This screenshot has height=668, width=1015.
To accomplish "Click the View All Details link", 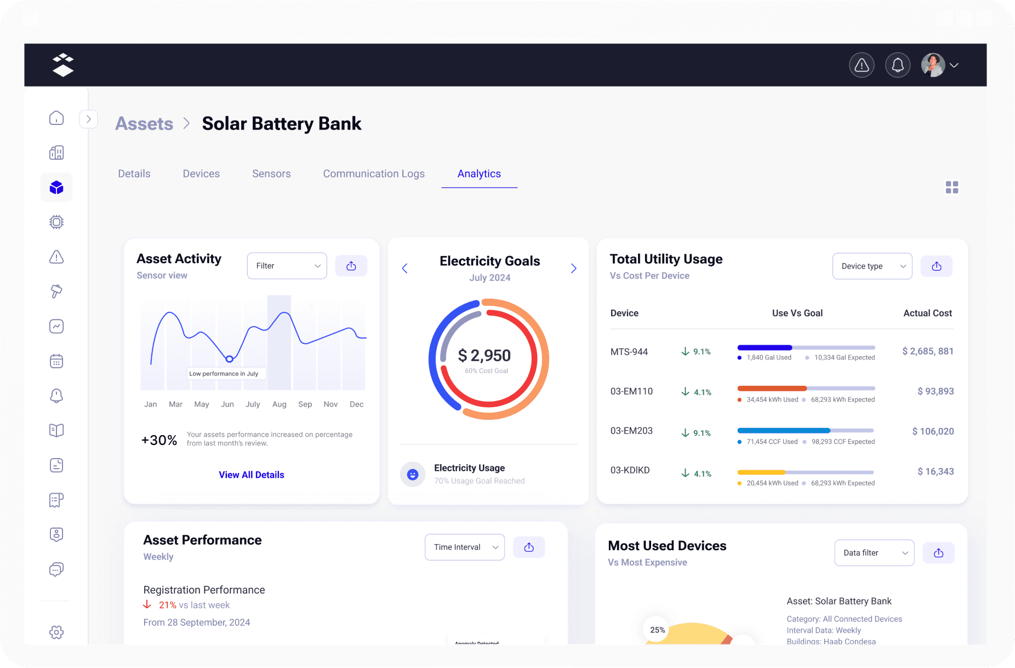I will [252, 475].
